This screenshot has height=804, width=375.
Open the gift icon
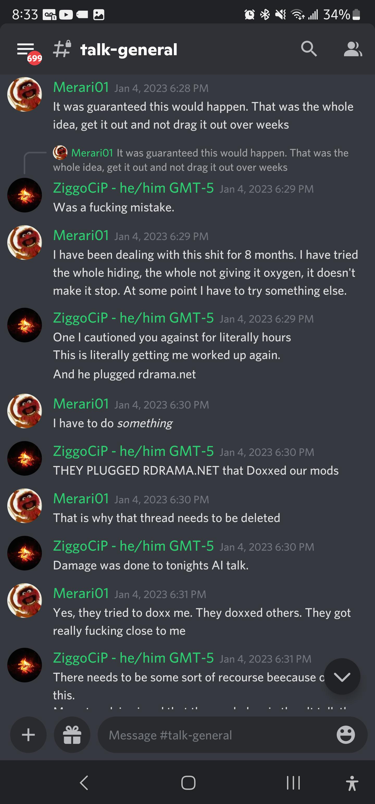click(72, 735)
